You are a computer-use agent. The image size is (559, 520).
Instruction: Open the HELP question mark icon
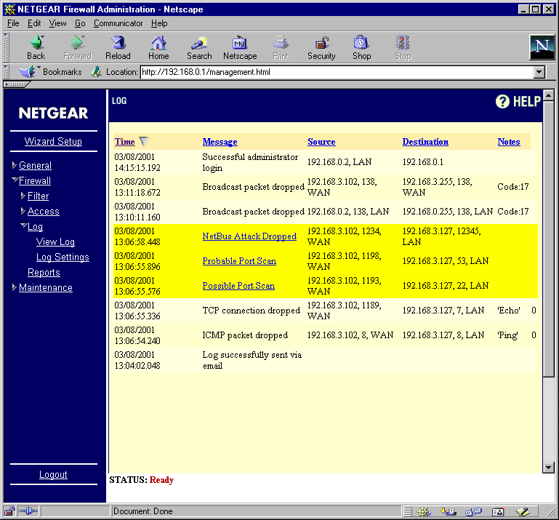(x=502, y=102)
